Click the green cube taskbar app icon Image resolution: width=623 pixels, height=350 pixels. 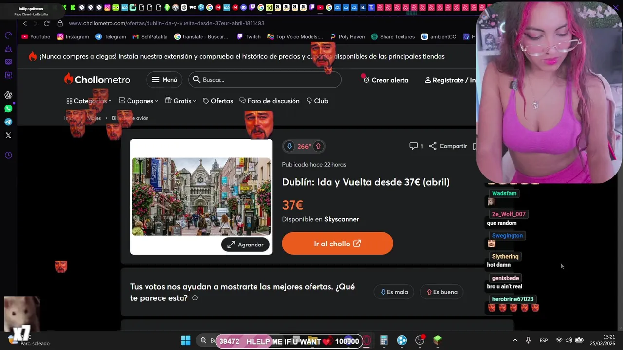pos(438,340)
